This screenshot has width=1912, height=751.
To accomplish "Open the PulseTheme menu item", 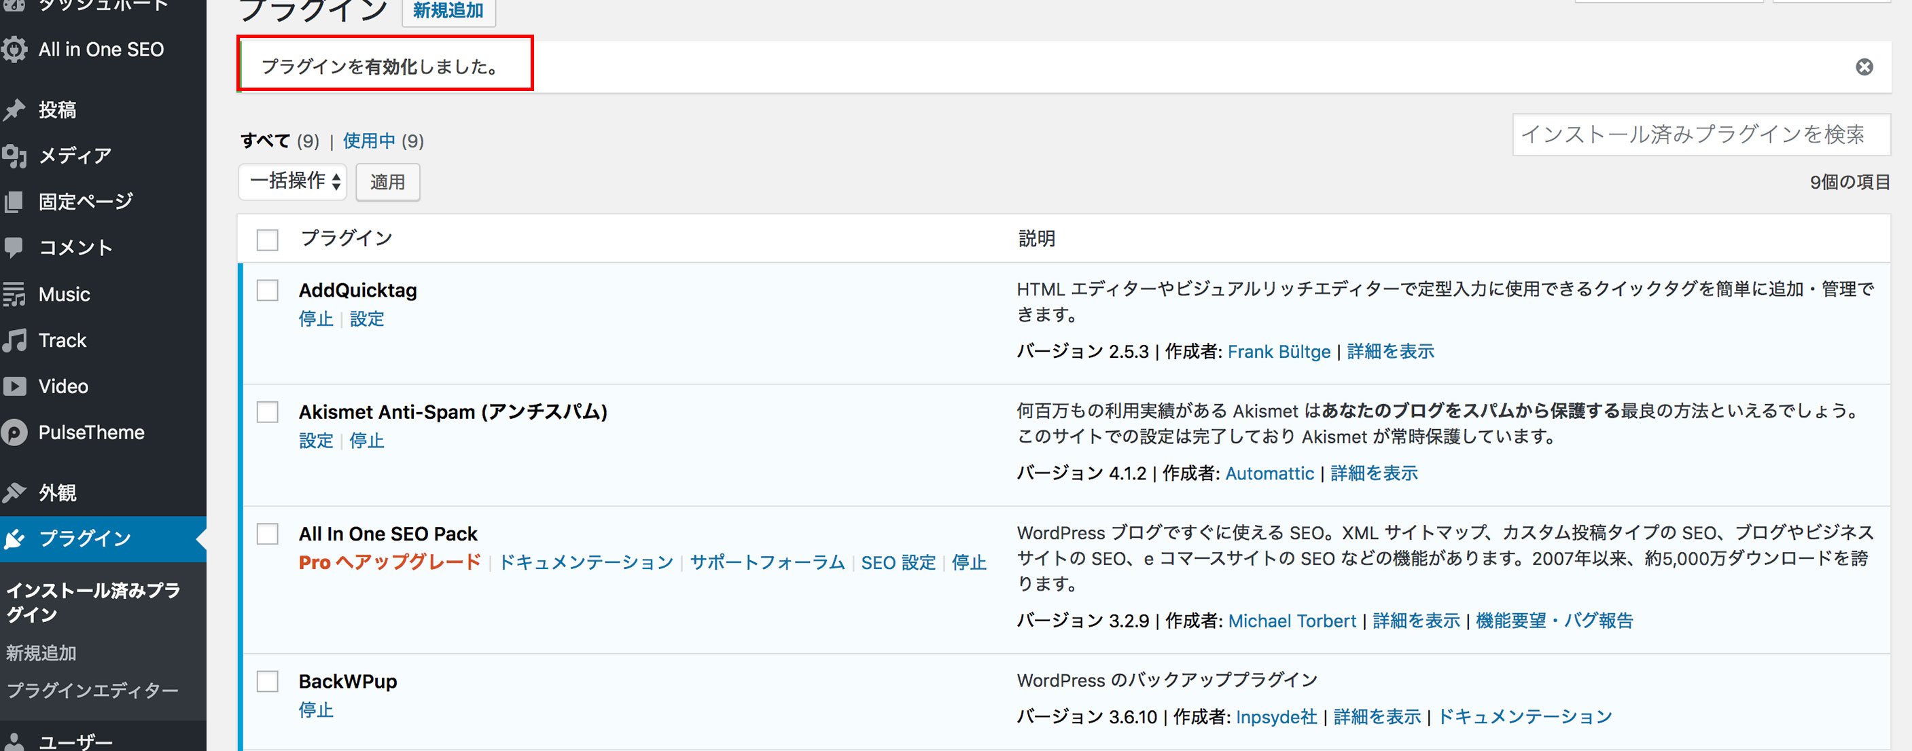I will [91, 433].
